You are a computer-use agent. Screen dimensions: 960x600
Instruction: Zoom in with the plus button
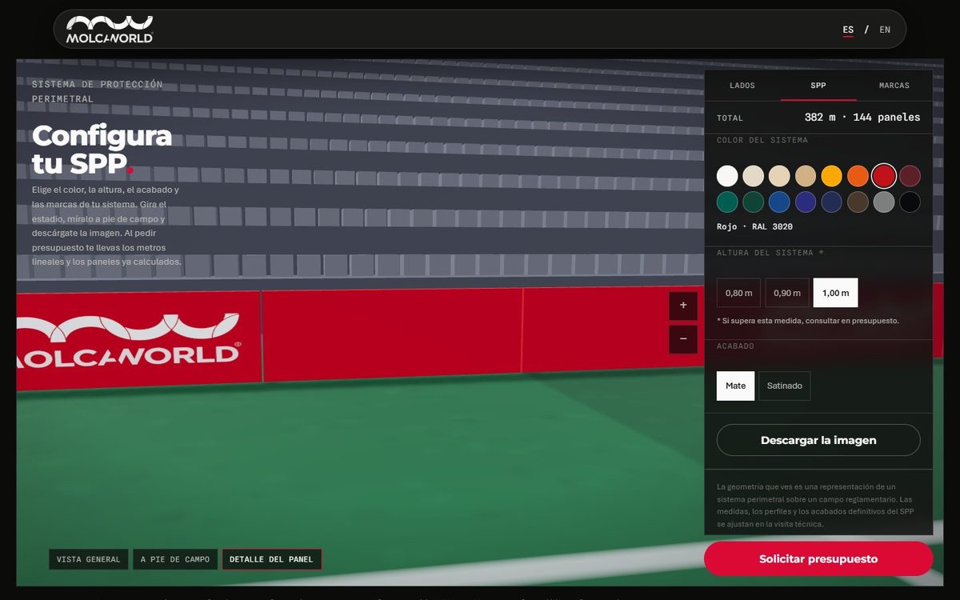tap(683, 306)
